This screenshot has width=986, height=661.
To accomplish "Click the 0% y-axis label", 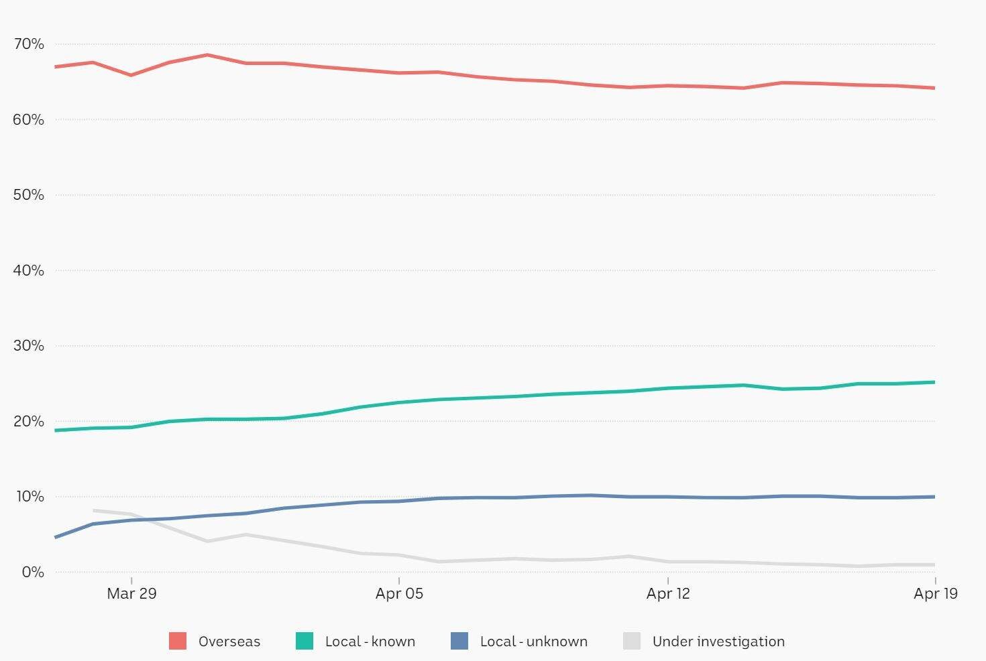I will point(32,573).
